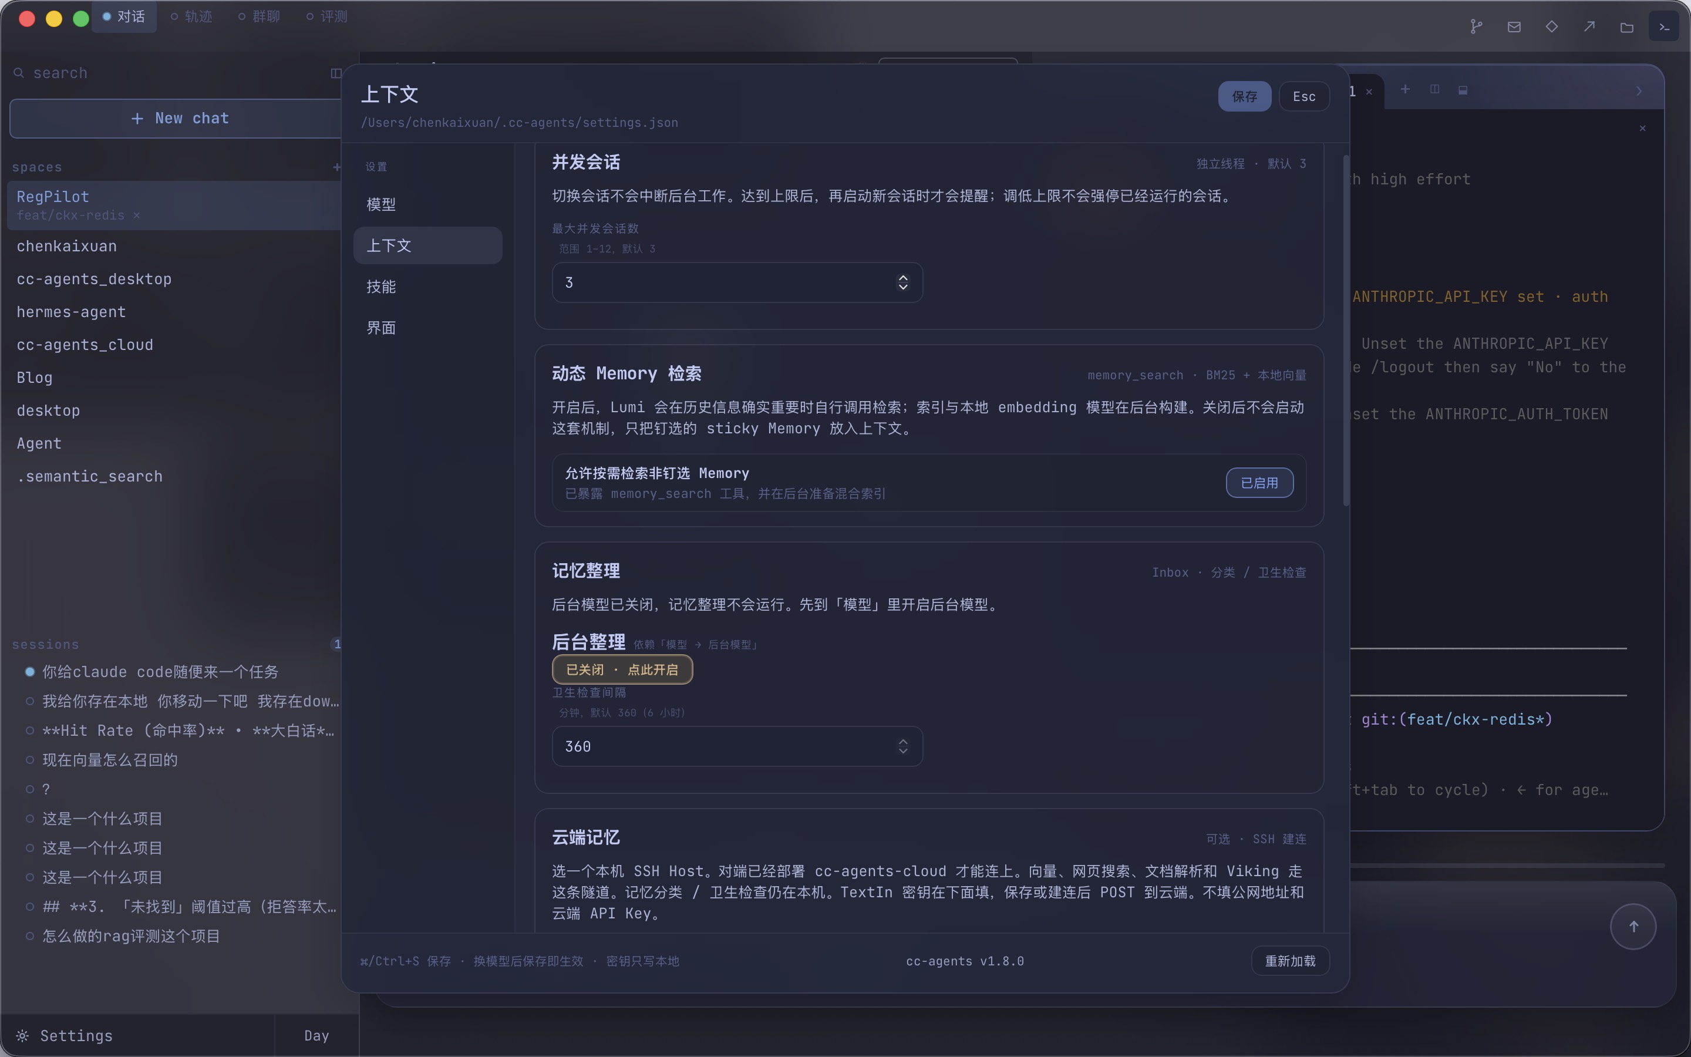
Task: Switch to 评测 tab
Action: click(327, 17)
